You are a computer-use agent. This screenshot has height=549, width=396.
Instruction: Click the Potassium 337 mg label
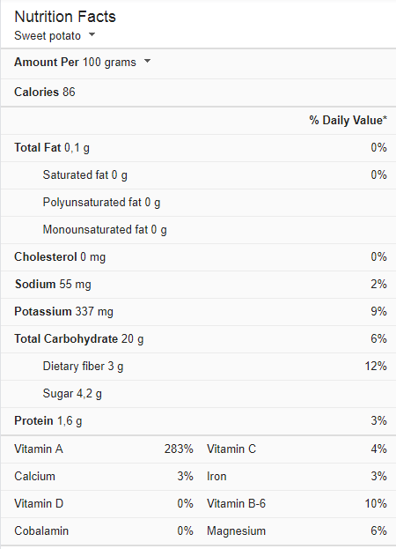tap(63, 312)
